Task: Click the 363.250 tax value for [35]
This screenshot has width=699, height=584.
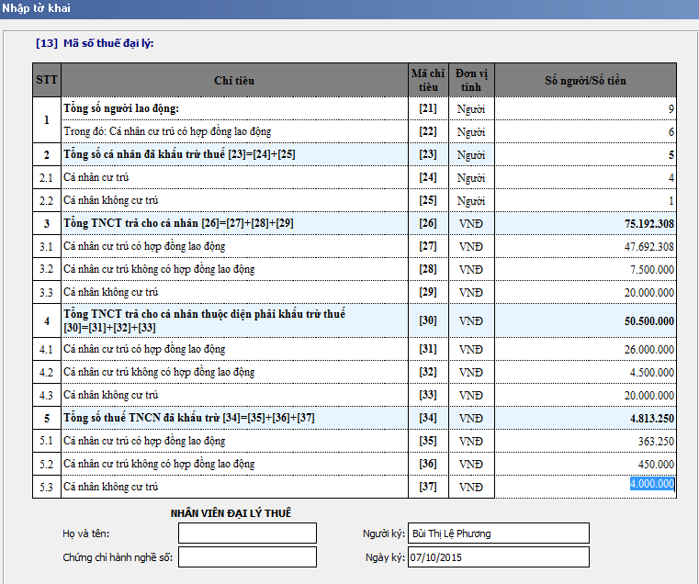Action: tap(585, 441)
